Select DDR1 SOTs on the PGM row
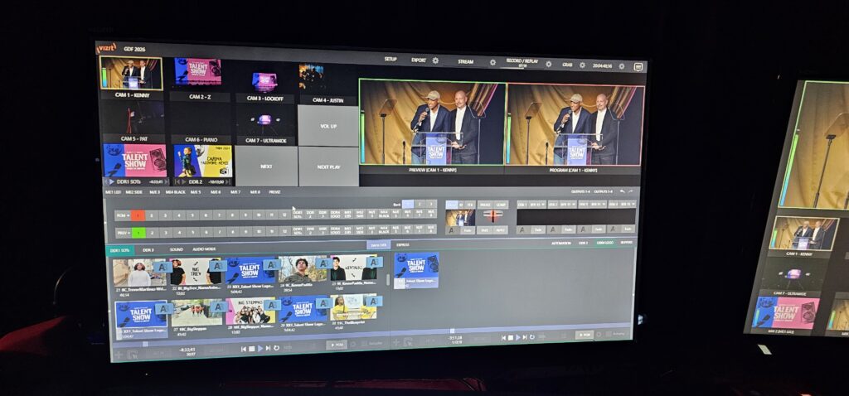The height and width of the screenshot is (396, 849). click(298, 215)
